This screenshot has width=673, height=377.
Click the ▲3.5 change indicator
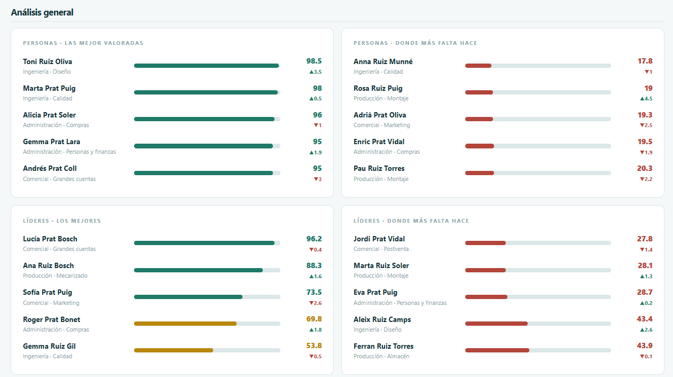(316, 72)
